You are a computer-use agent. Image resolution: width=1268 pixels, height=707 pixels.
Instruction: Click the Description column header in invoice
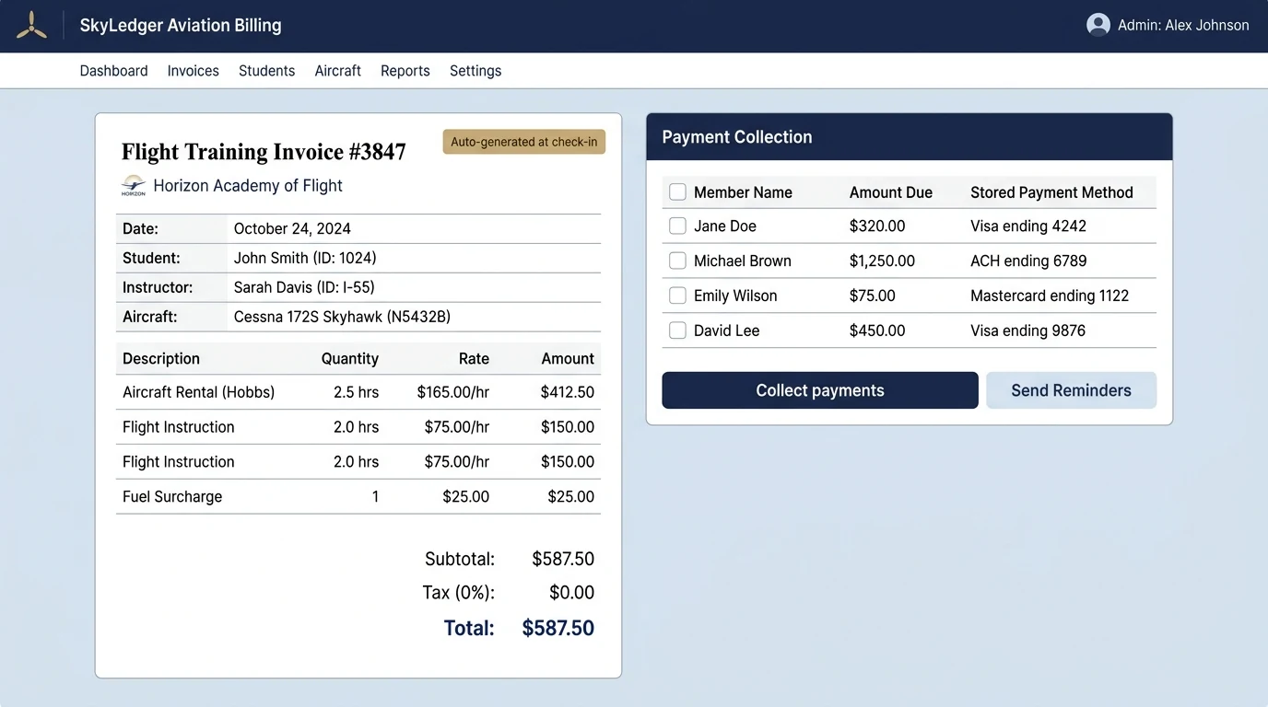[x=161, y=359]
